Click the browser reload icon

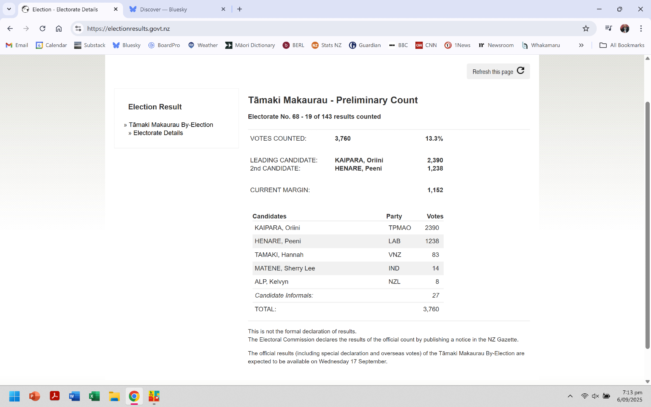42,29
